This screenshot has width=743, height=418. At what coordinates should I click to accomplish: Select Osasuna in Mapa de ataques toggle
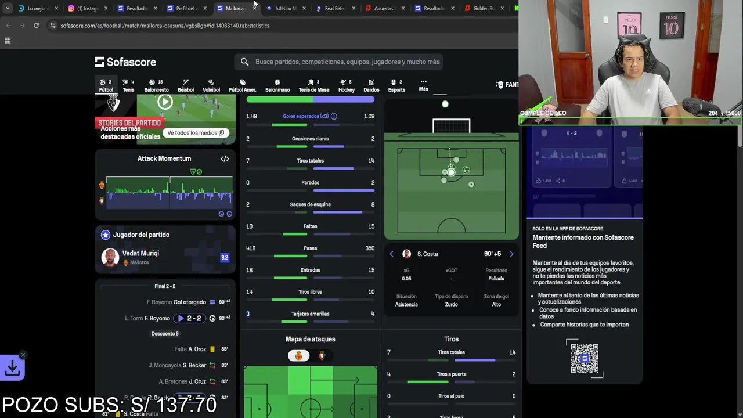(x=322, y=356)
